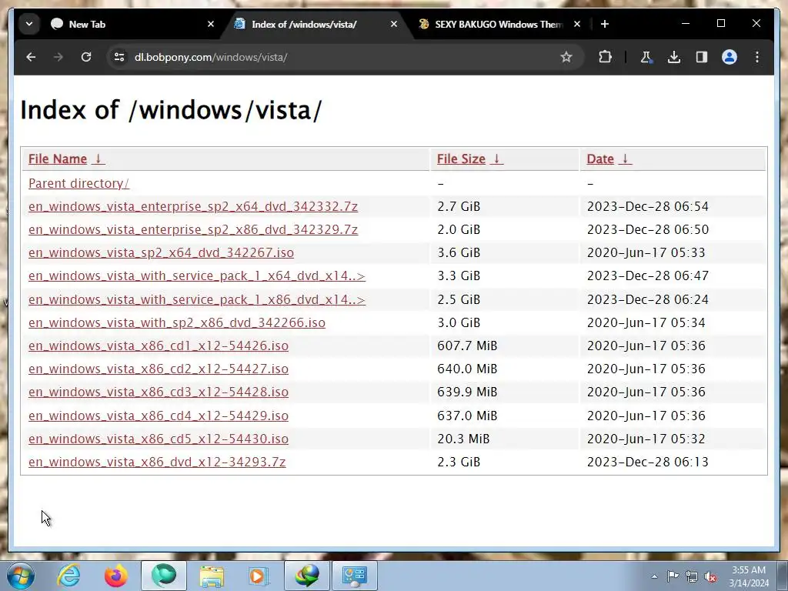
Task: Sort by File Name column
Action: pos(58,159)
